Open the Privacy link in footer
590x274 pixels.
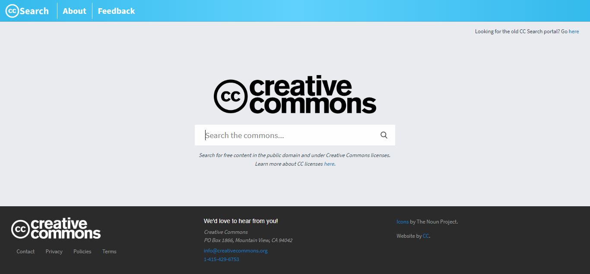pos(54,252)
